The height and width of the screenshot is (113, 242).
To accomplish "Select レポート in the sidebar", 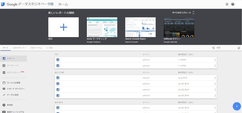I will pos(13,59).
